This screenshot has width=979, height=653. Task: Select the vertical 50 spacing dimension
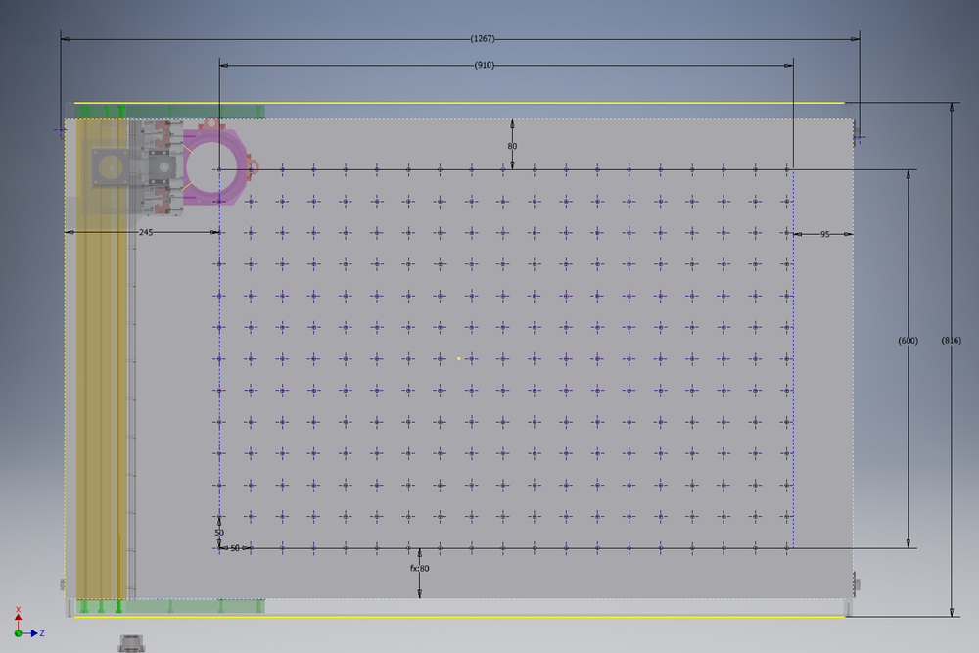tap(219, 533)
